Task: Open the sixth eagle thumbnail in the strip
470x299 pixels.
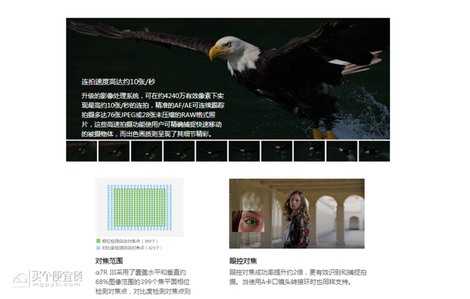Action: [244, 151]
